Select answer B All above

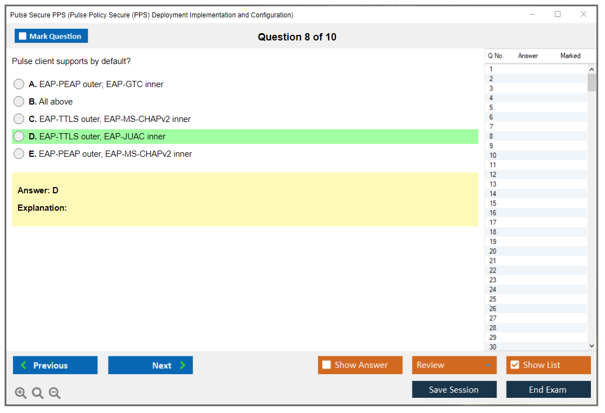point(19,102)
